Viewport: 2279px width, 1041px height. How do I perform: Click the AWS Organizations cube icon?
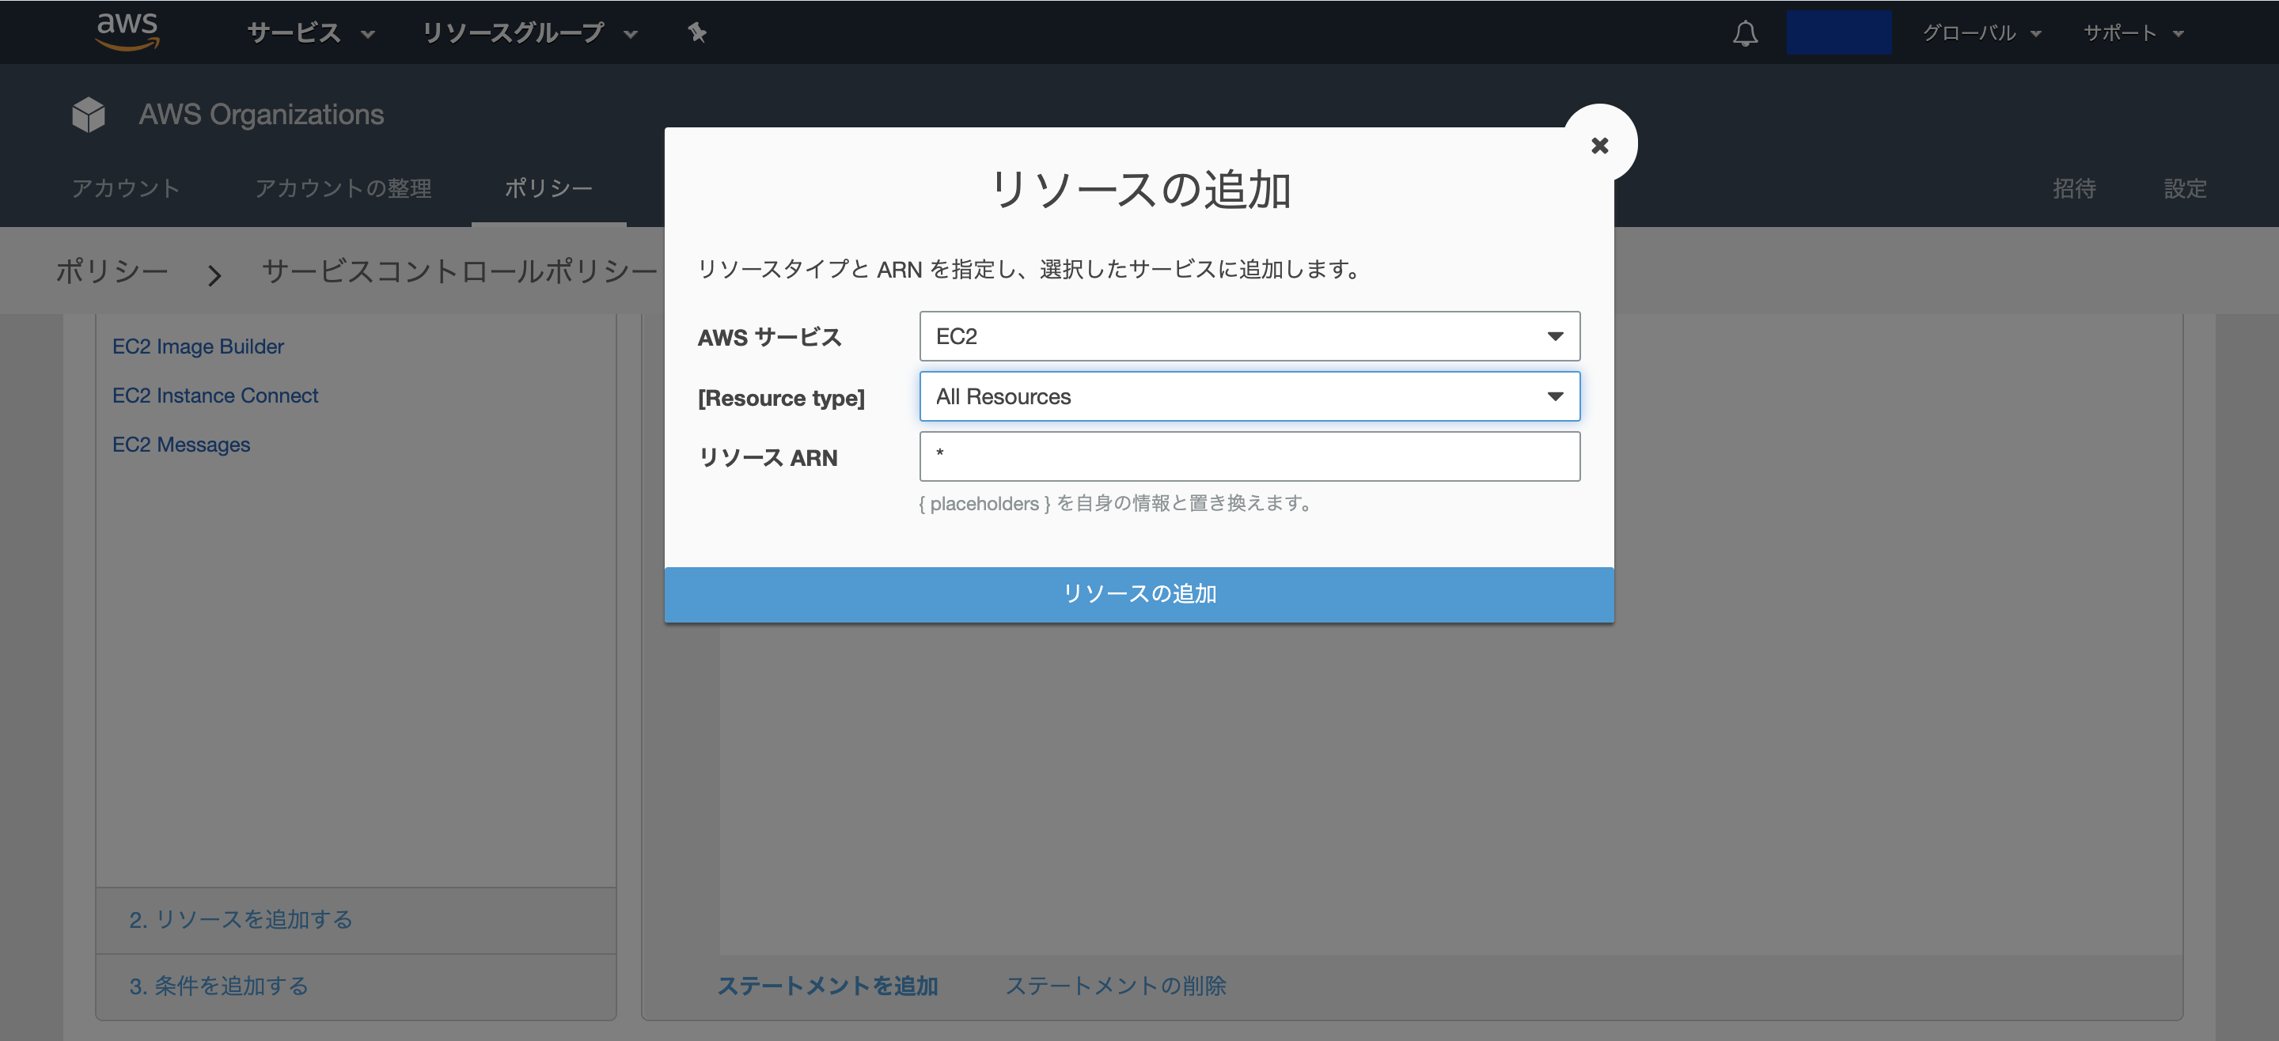[89, 115]
